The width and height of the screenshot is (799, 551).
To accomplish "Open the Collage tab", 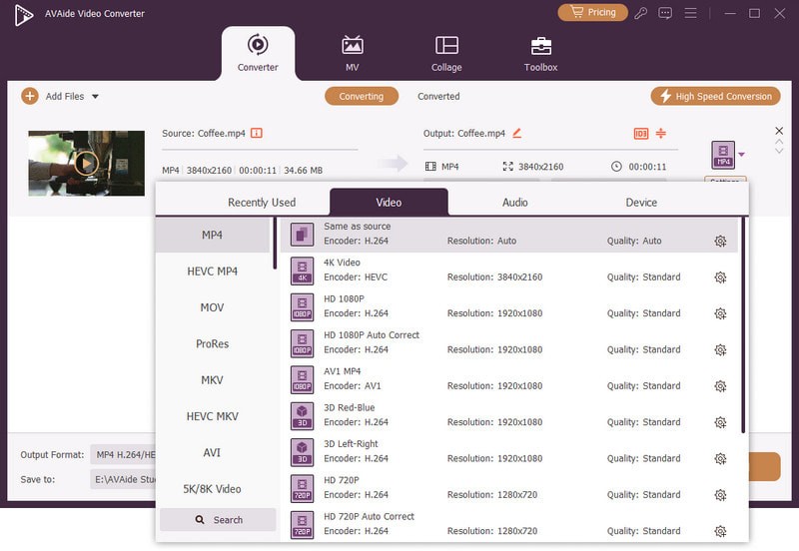I will coord(446,53).
